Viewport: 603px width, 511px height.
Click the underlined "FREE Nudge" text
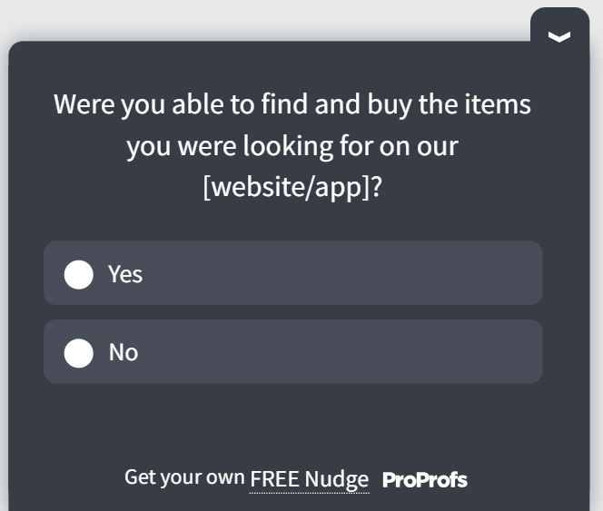point(309,479)
